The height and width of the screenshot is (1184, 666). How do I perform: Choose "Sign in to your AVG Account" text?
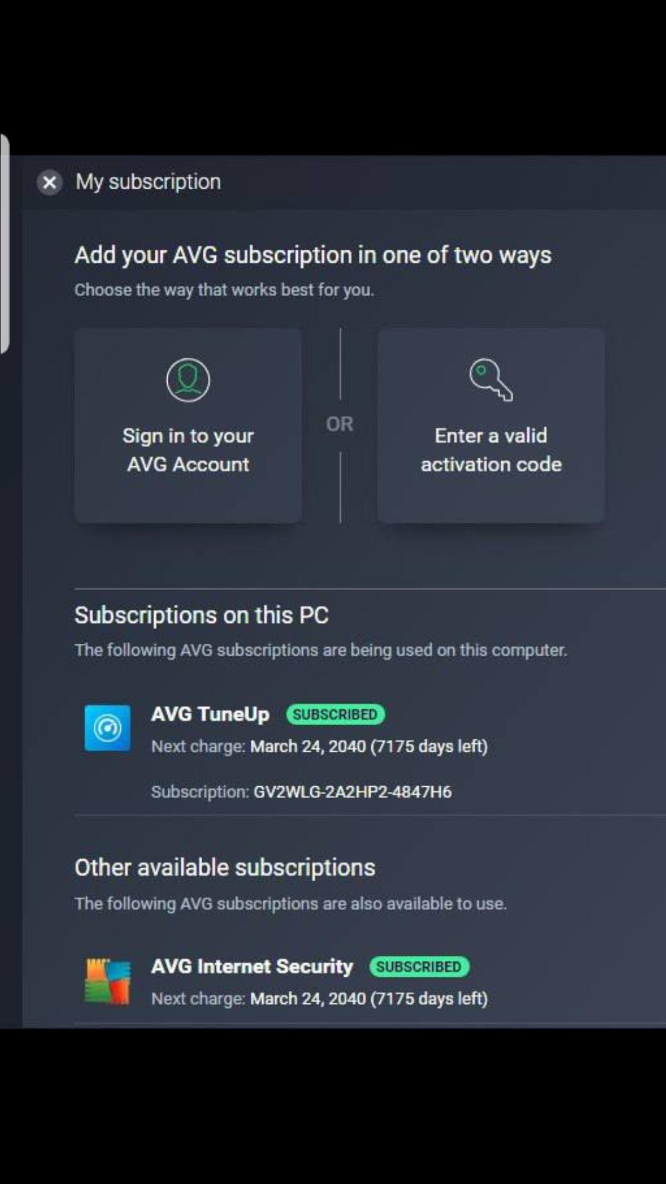click(x=188, y=450)
